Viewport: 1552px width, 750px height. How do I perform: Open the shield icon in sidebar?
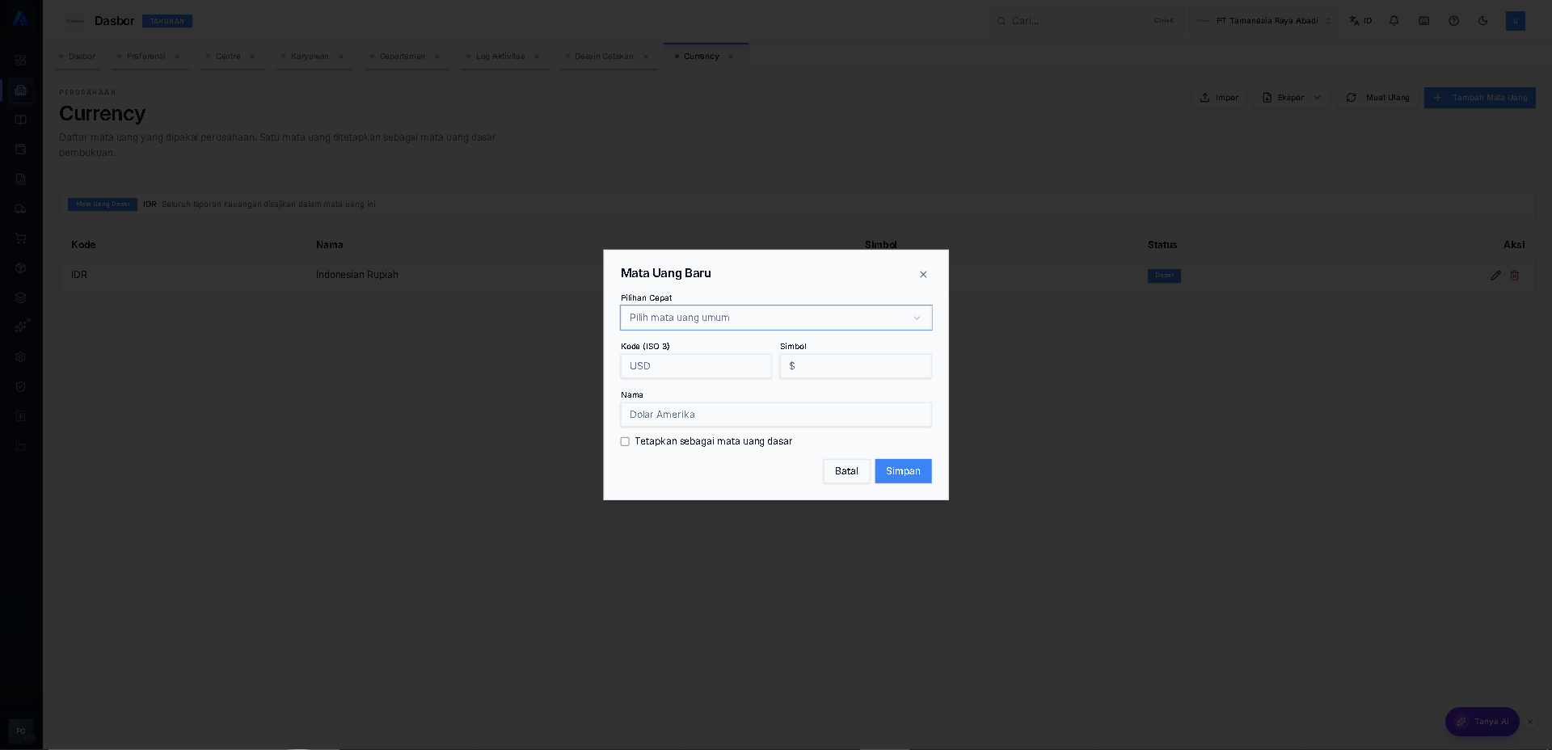21,386
